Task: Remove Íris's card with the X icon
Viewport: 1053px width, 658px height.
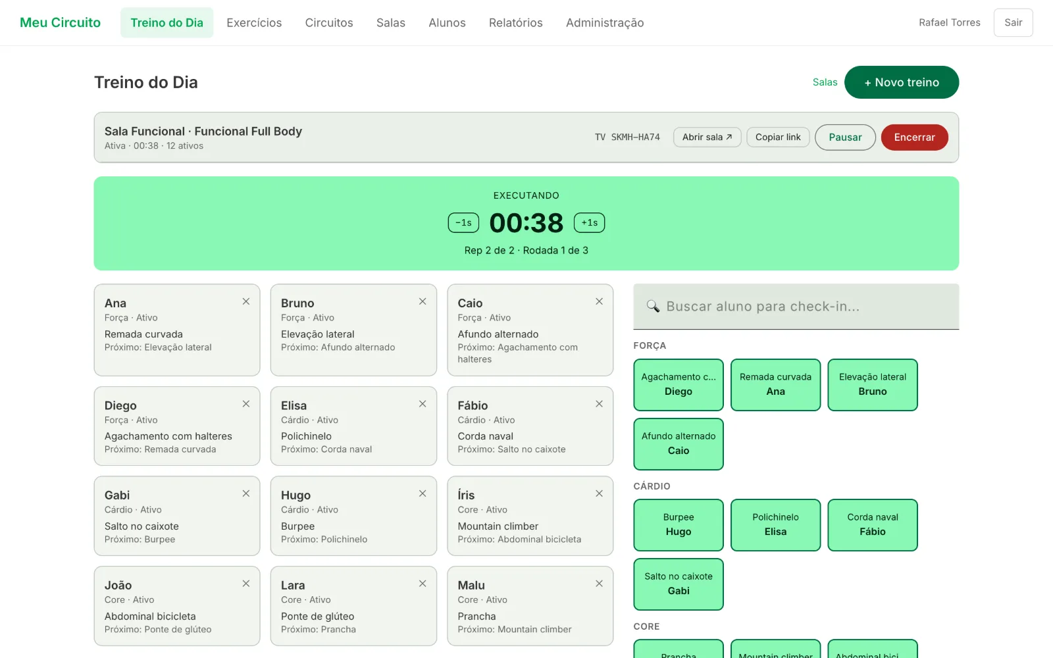Action: (599, 493)
